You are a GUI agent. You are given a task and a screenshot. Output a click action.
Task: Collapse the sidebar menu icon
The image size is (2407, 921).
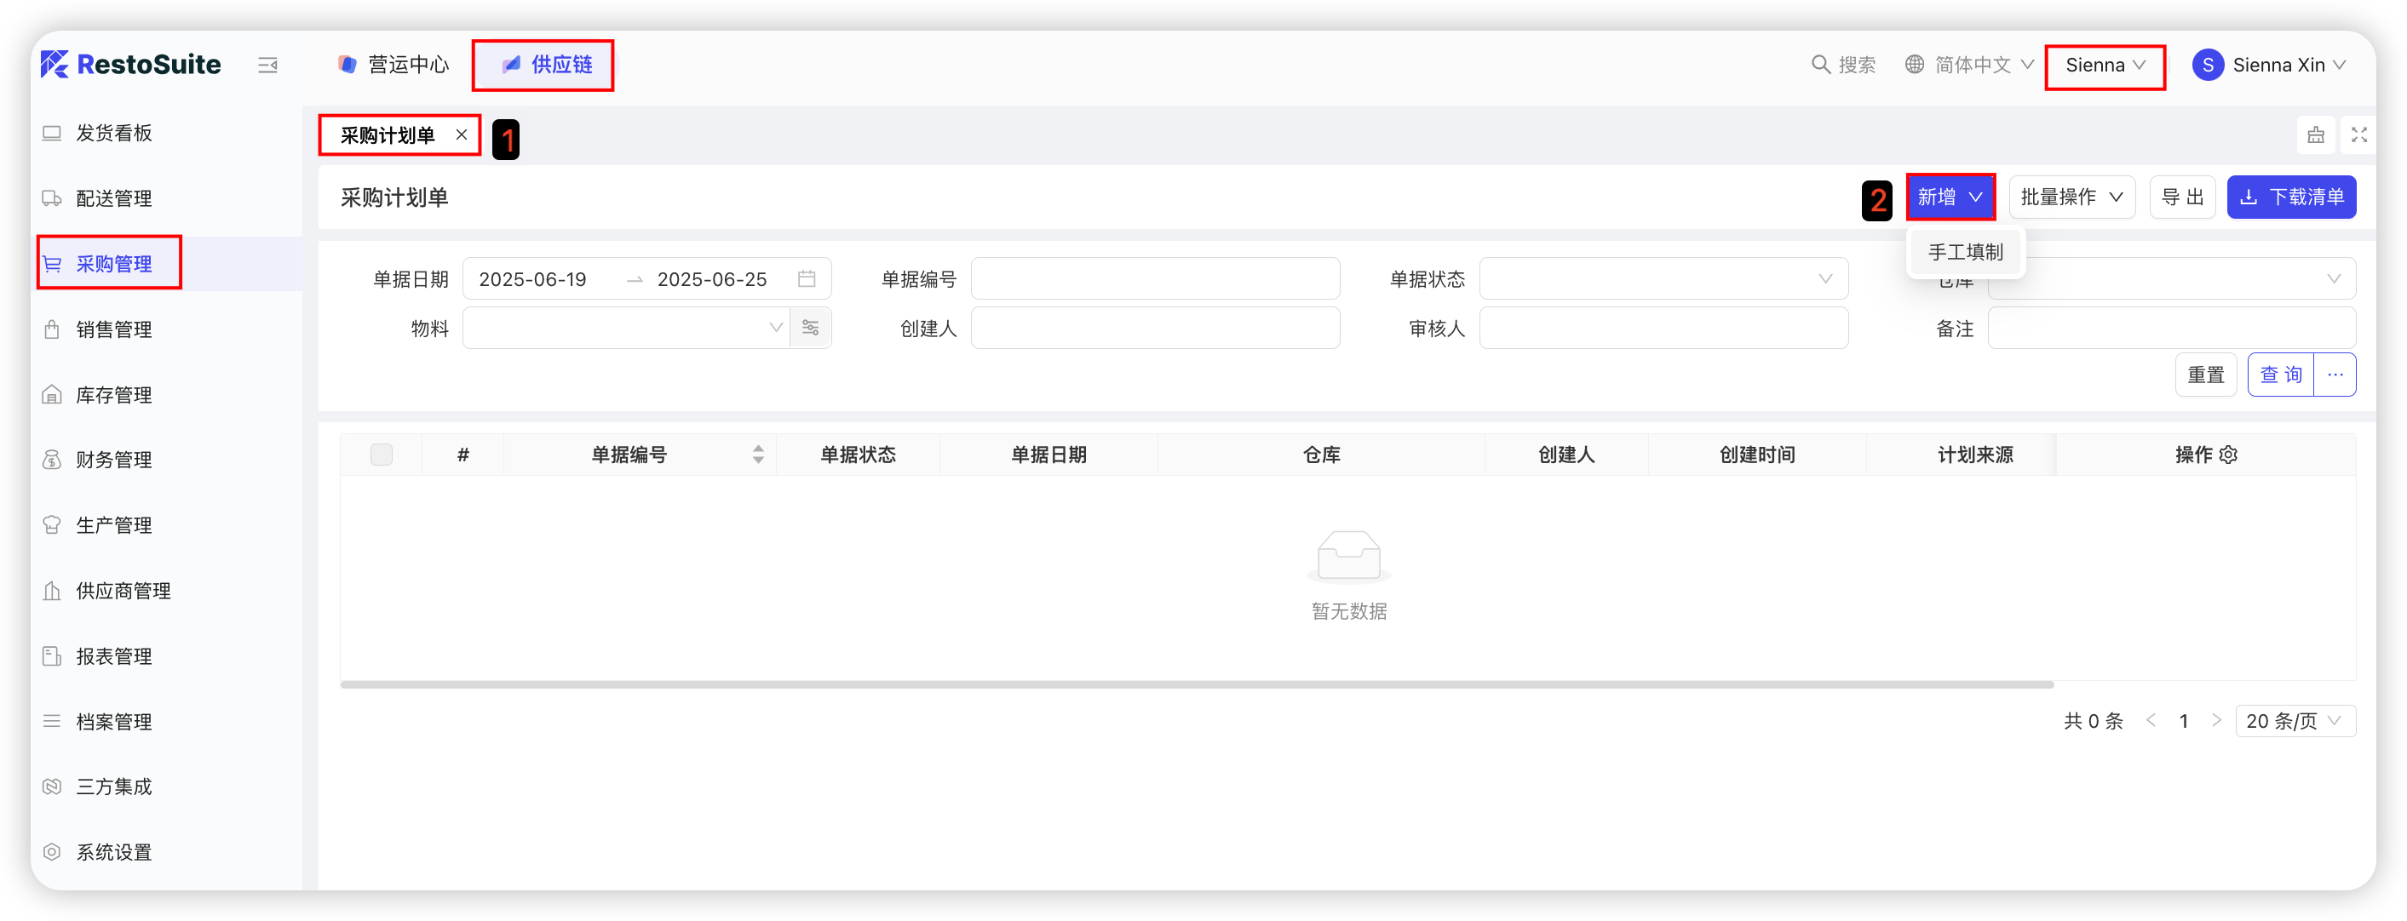267,65
